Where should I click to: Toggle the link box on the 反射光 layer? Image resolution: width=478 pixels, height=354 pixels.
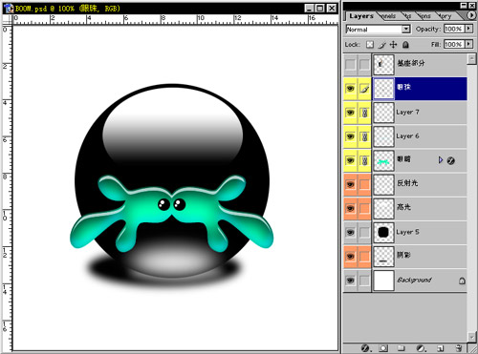pos(364,184)
